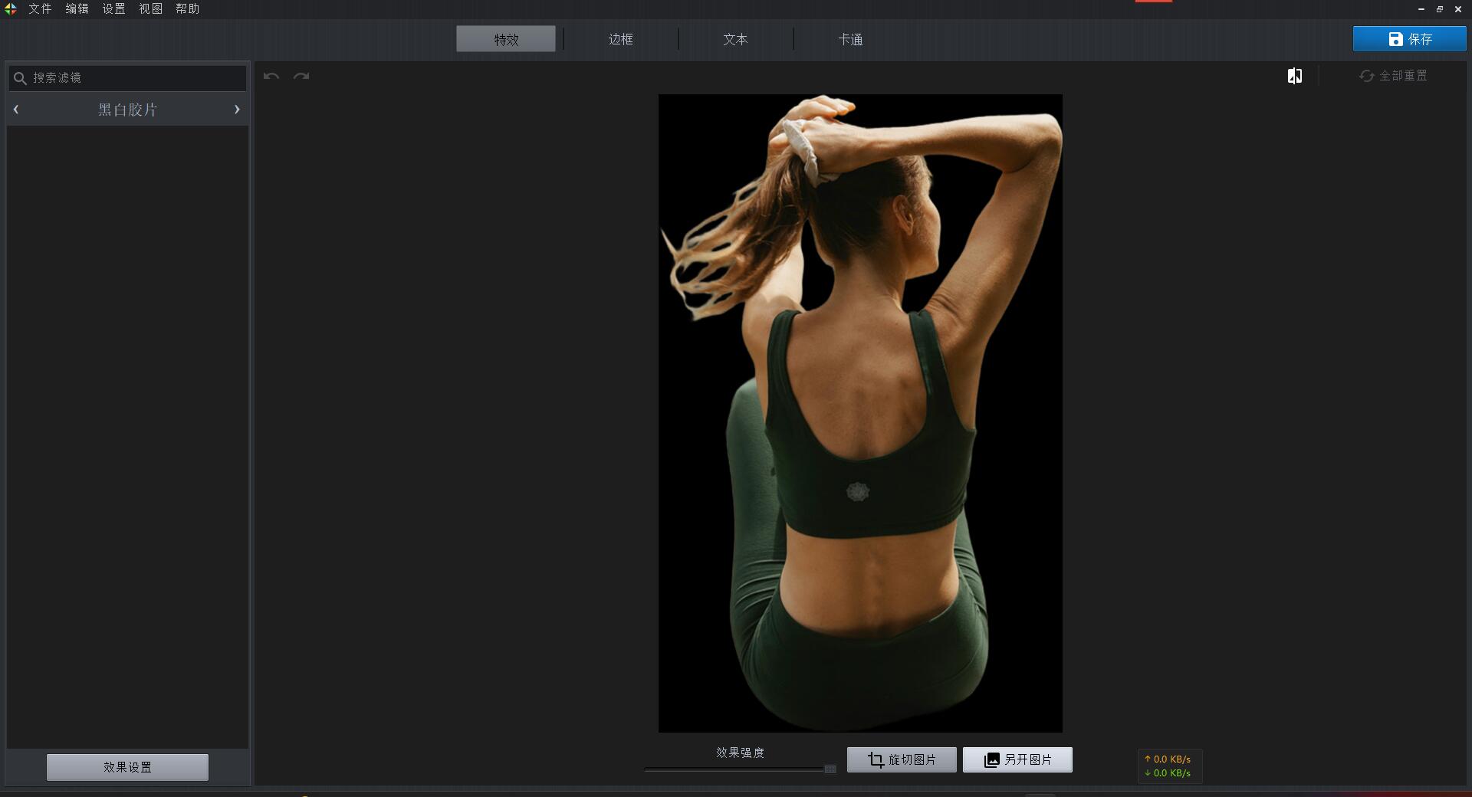Open the 视图 menu
1472x797 pixels.
pyautogui.click(x=150, y=9)
